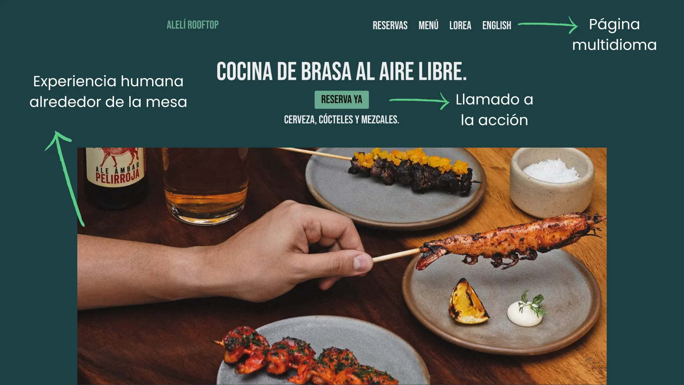684x385 pixels.
Task: Click the green arrow next to RESERVA YA
Action: [419, 101]
